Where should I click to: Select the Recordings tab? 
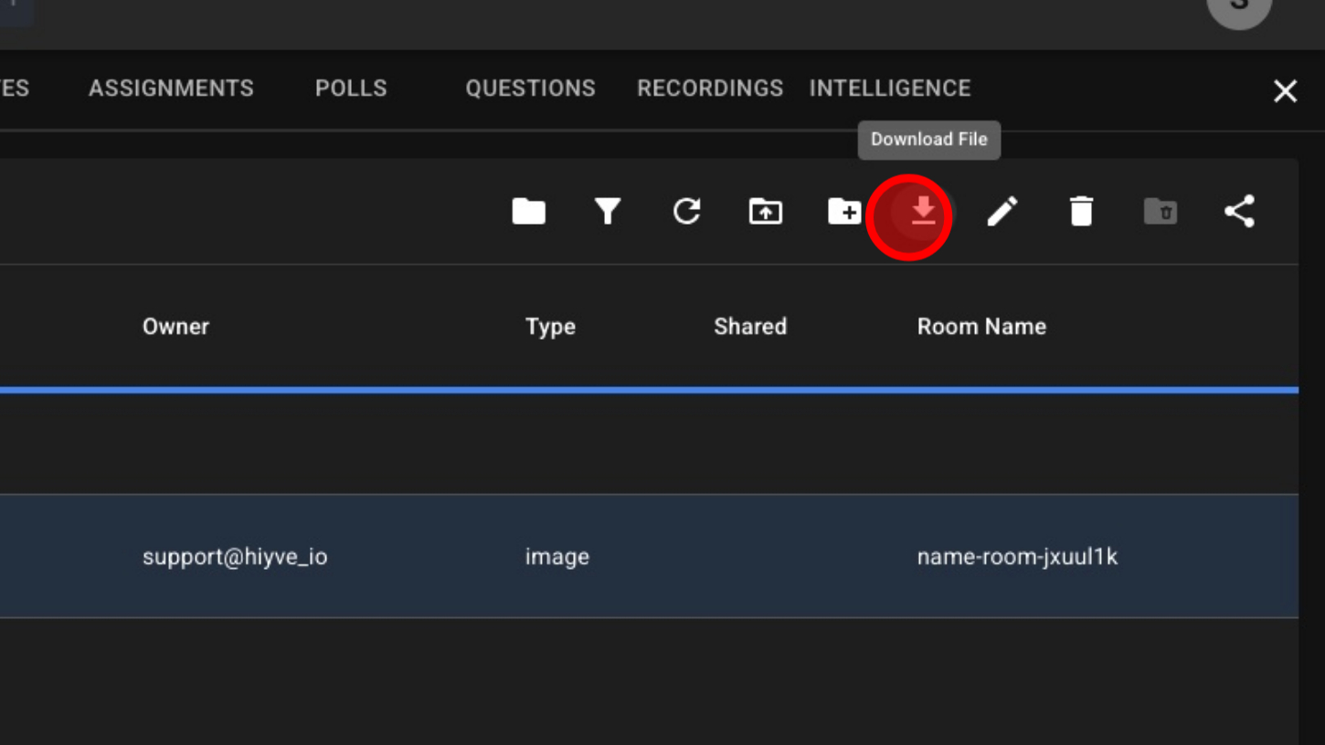tap(710, 89)
